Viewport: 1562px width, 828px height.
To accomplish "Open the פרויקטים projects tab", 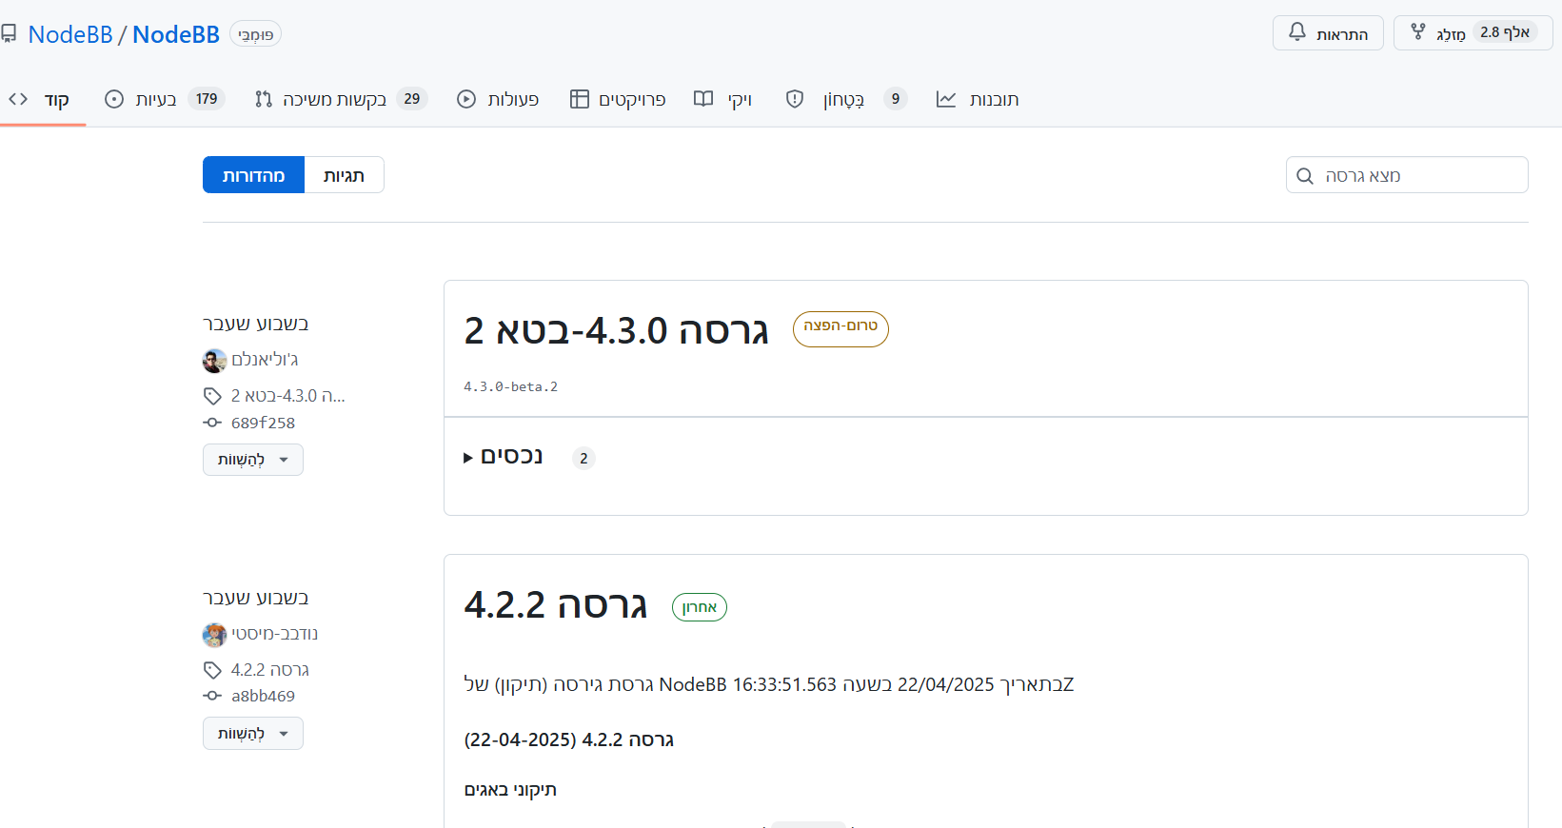I will [x=618, y=99].
